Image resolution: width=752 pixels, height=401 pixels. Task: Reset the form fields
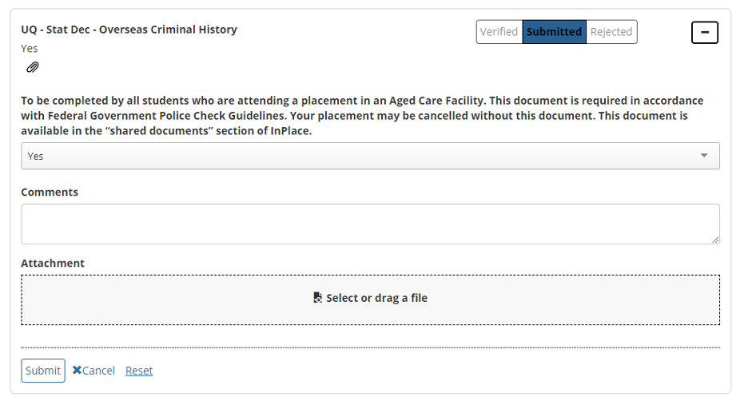[x=139, y=371]
